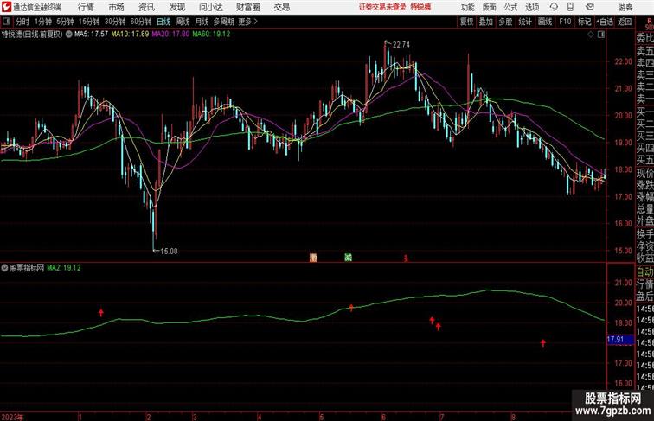Open the headset customer service icon
This screenshot has height=421, width=654.
point(554,7)
